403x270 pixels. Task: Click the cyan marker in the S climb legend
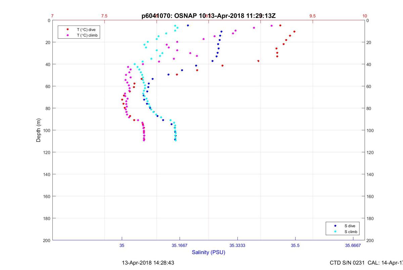pos(335,232)
